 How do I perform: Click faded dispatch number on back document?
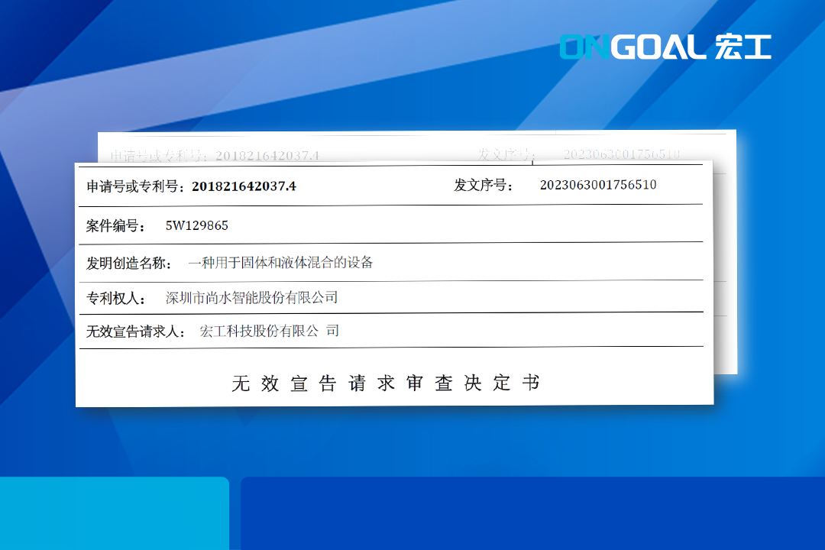coord(621,154)
